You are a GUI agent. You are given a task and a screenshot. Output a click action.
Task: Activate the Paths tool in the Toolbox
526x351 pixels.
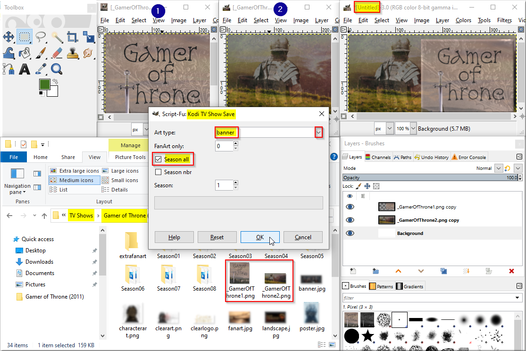(x=8, y=69)
